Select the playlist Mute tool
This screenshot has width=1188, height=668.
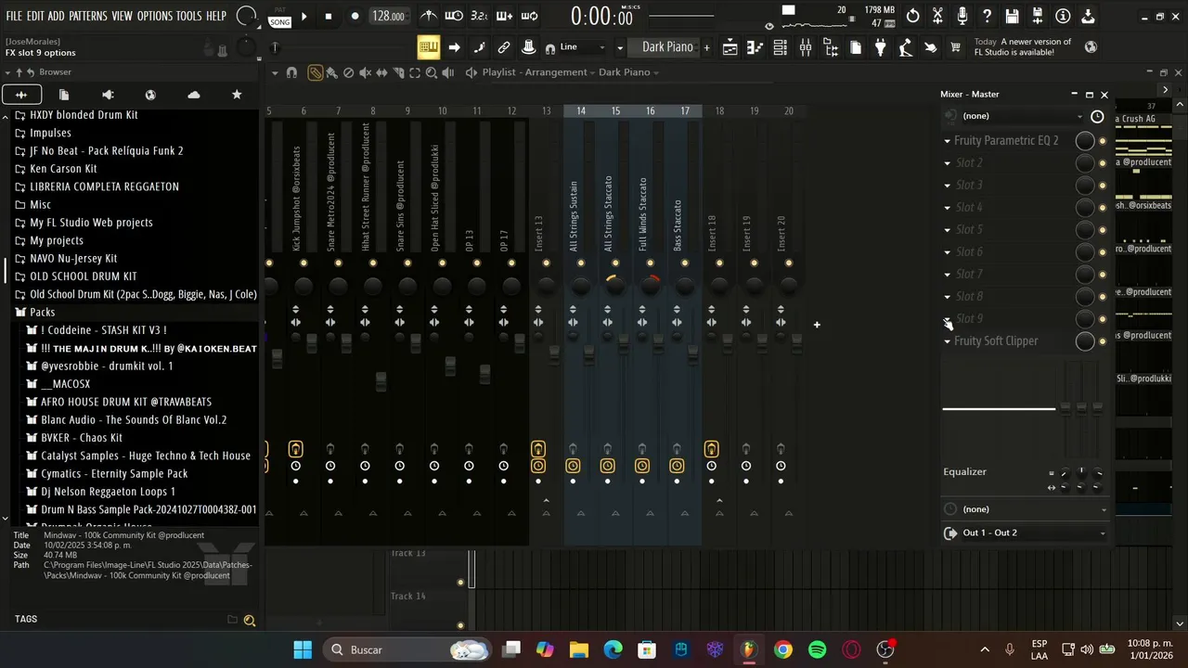pos(365,72)
